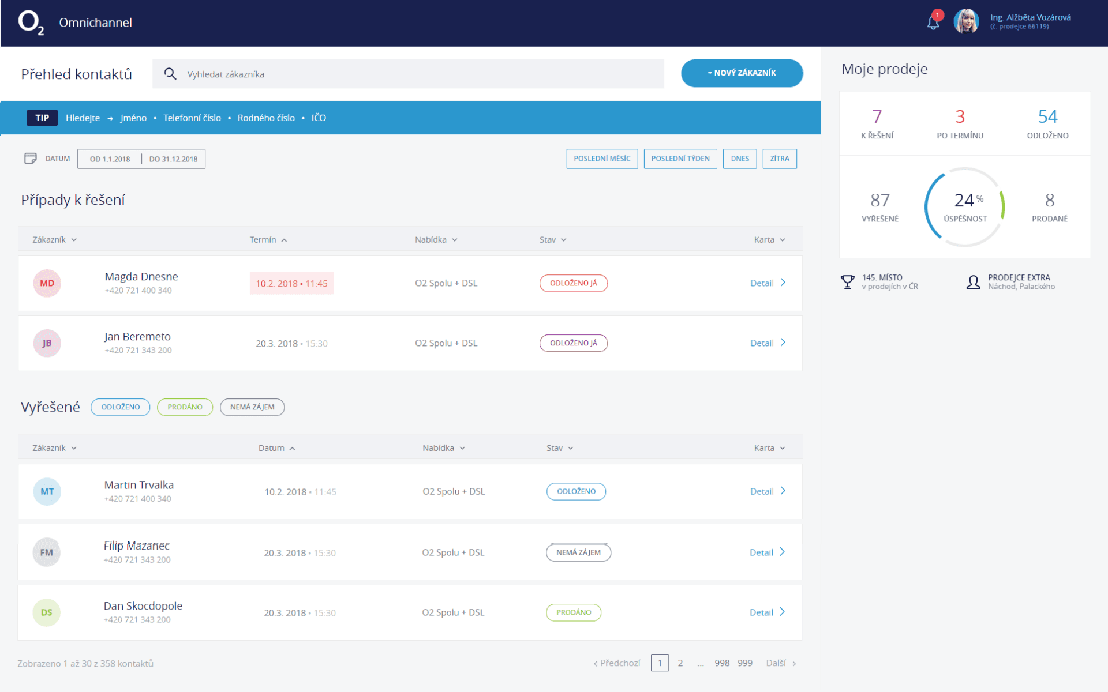Toggle the ODLOŽENO filter in Vyřešené

[x=120, y=407]
